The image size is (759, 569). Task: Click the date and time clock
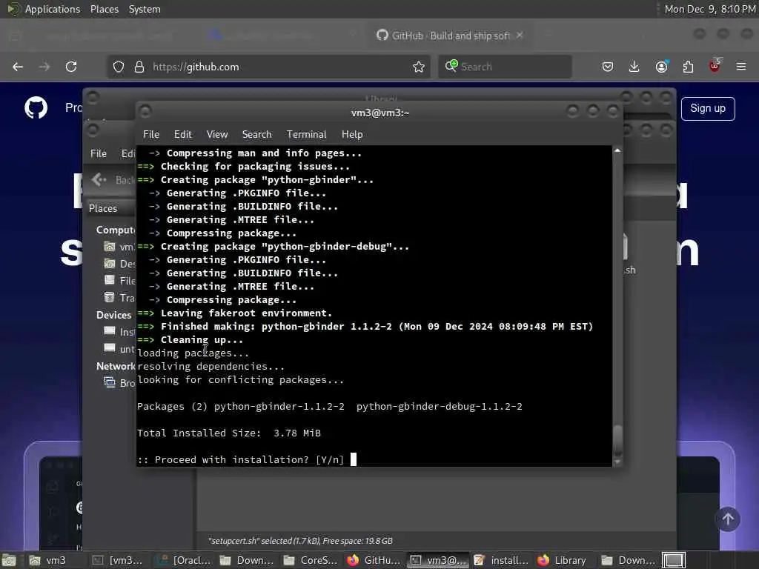coord(709,9)
